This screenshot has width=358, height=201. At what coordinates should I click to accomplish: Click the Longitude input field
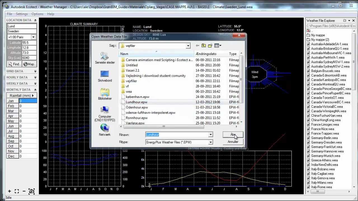click(x=29, y=48)
